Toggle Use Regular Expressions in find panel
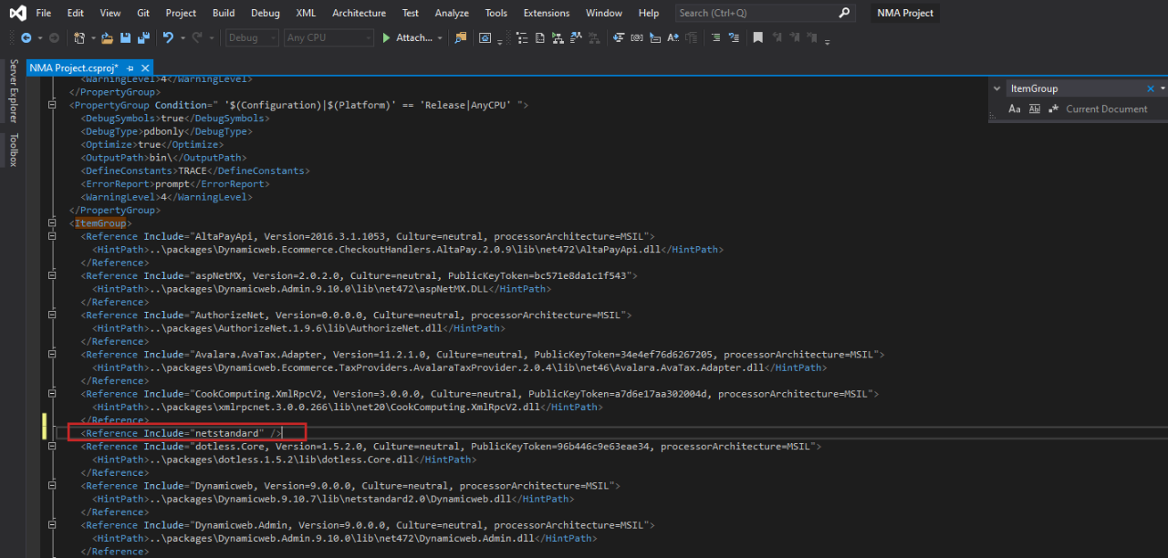The height and width of the screenshot is (558, 1168). [1054, 109]
